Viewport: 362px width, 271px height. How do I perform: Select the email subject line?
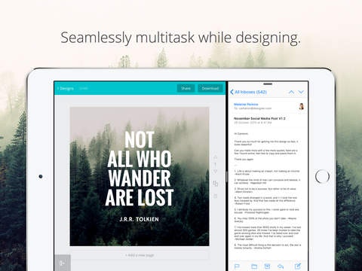click(259, 118)
